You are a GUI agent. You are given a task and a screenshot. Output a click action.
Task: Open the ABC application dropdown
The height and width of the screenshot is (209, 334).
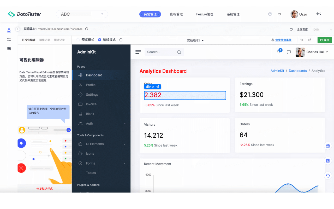click(x=82, y=14)
